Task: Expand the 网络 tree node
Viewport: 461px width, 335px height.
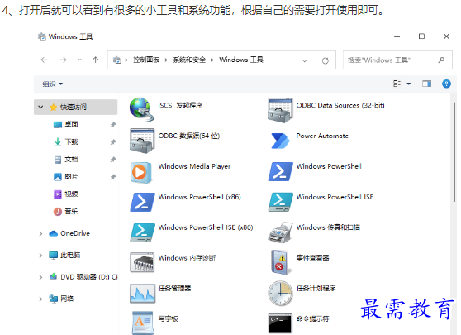Action: [x=40, y=299]
